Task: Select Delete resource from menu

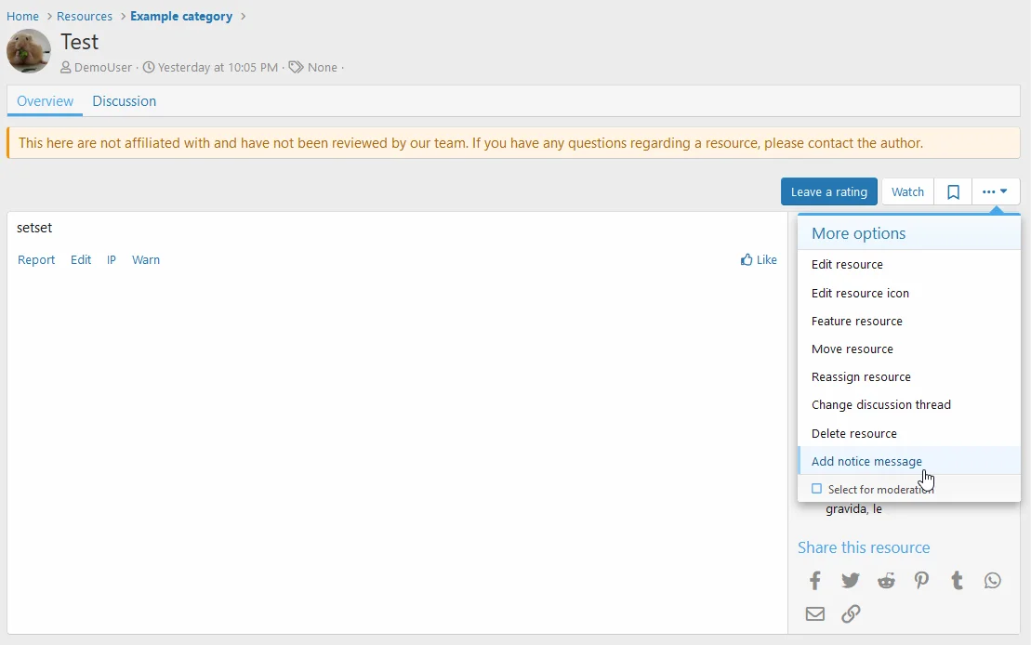Action: click(x=853, y=433)
